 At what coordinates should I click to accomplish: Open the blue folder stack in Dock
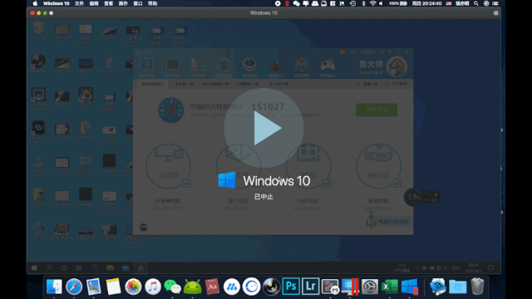tap(458, 287)
